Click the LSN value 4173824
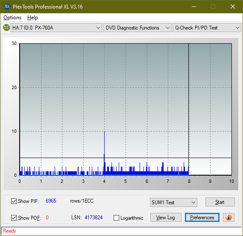Screen dimensions: 243x236 94,217
